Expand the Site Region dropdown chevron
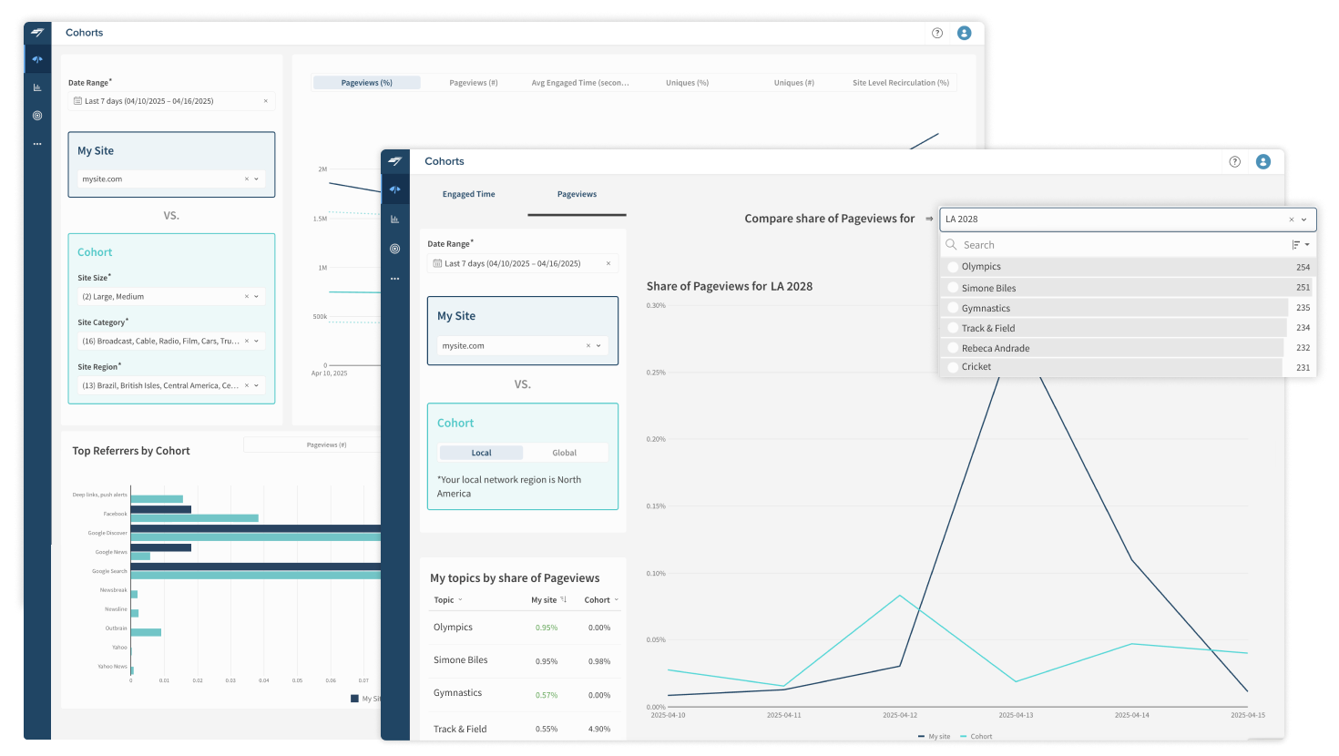Screen dimensions: 1339x756 pyautogui.click(x=256, y=386)
